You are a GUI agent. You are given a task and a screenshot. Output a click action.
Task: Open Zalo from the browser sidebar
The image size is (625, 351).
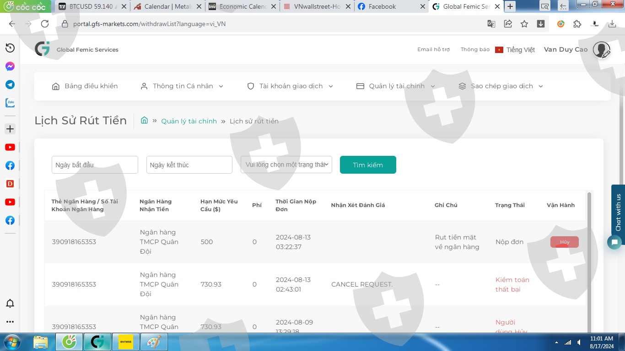10,103
